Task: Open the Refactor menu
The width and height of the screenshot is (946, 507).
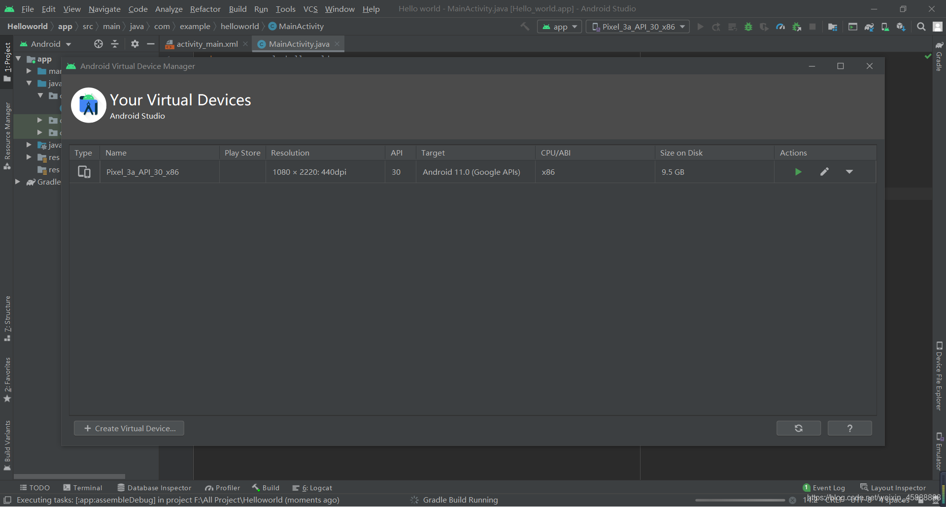Action: pos(205,9)
